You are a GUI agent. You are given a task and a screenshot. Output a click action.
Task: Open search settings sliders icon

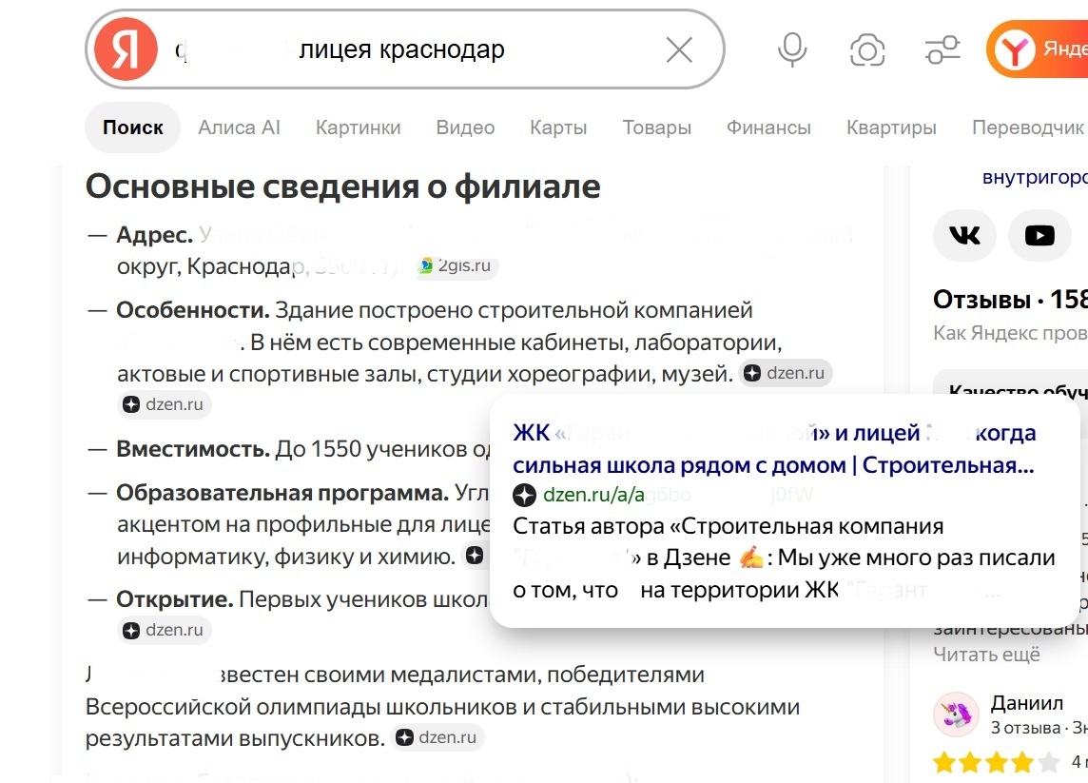(x=942, y=50)
